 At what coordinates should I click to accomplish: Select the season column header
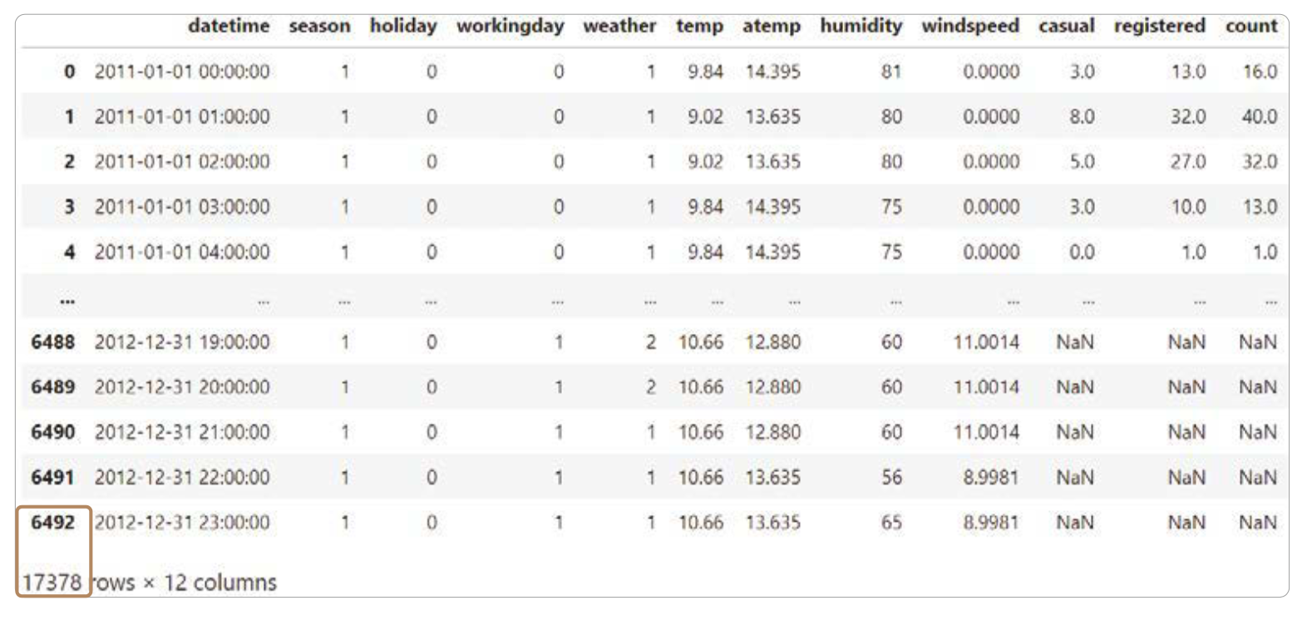[319, 27]
